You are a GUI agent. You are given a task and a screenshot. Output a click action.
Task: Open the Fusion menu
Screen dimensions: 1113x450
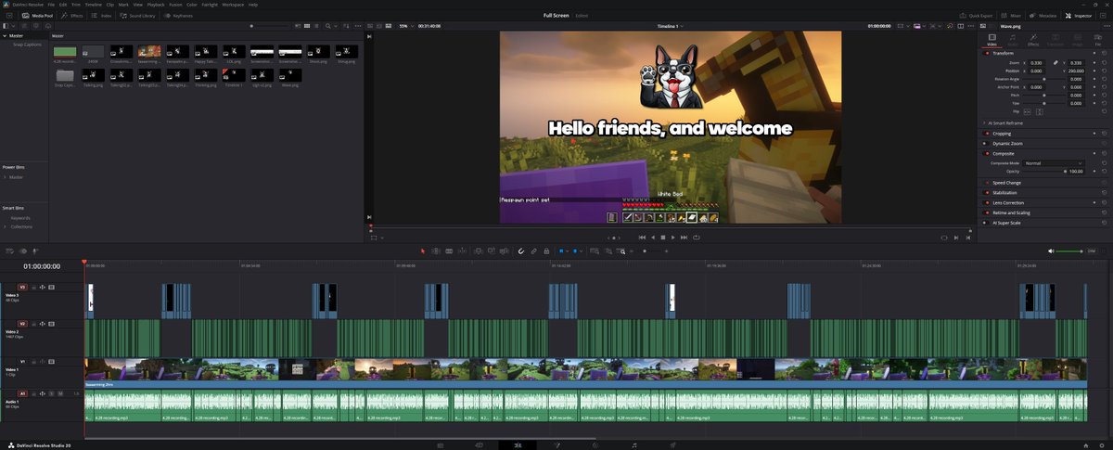[x=175, y=5]
